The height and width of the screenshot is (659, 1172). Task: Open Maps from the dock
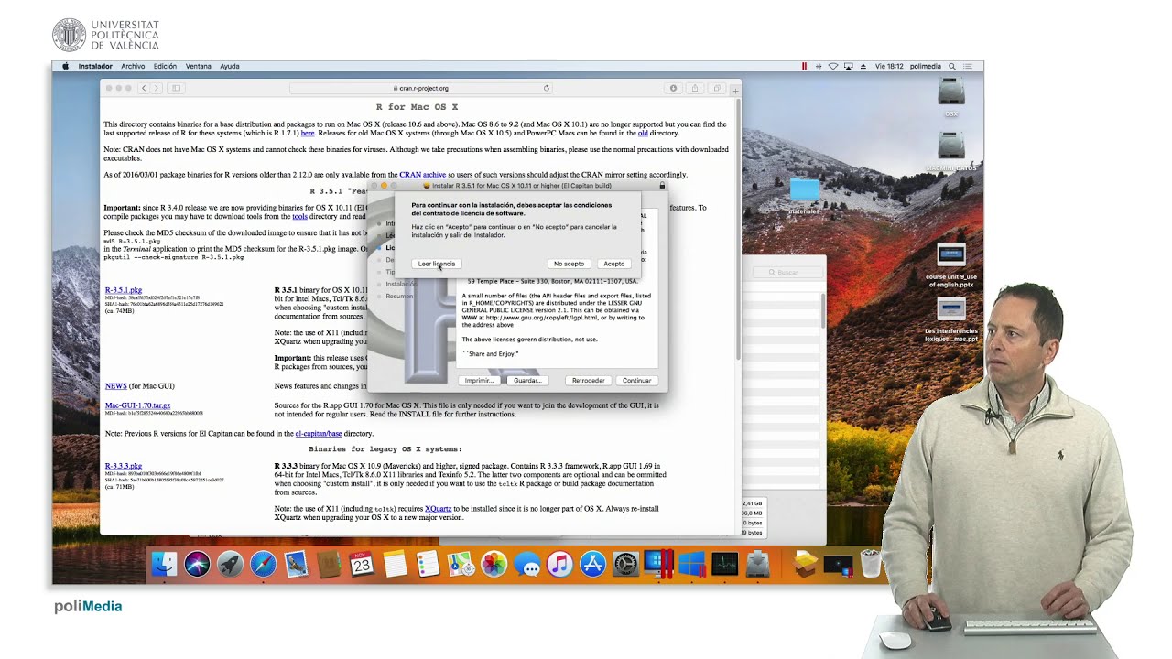[x=461, y=564]
